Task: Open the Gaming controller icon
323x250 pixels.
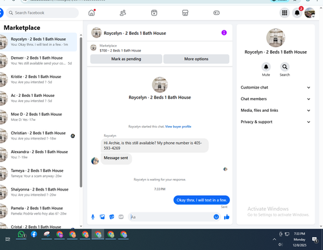Action: point(216,13)
